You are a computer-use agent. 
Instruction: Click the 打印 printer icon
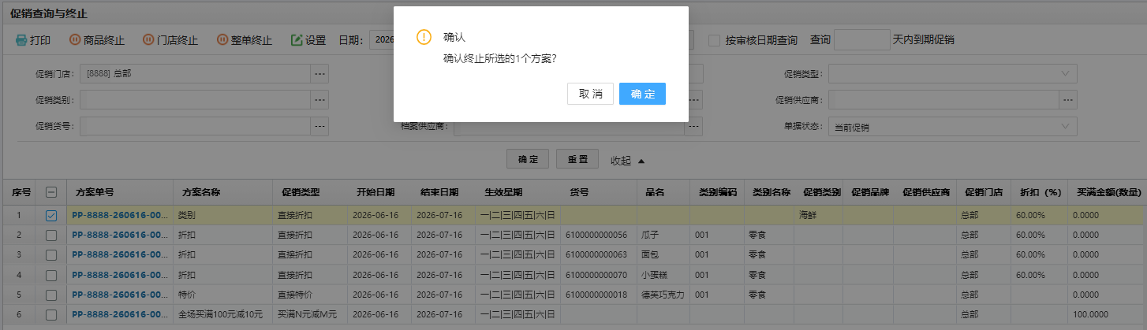21,40
